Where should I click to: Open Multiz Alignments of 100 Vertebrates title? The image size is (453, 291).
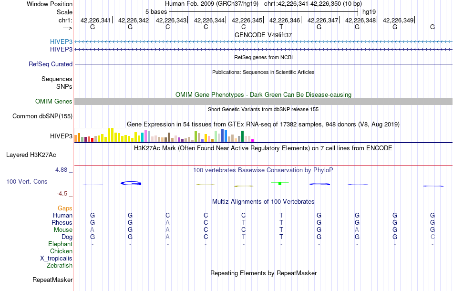click(x=263, y=202)
